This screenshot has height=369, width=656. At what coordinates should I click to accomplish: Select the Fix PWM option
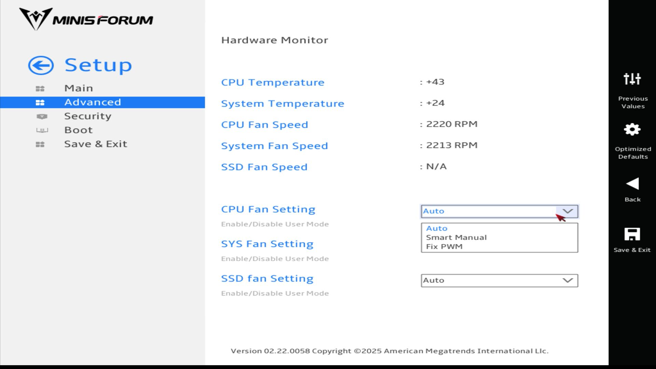[x=444, y=247]
